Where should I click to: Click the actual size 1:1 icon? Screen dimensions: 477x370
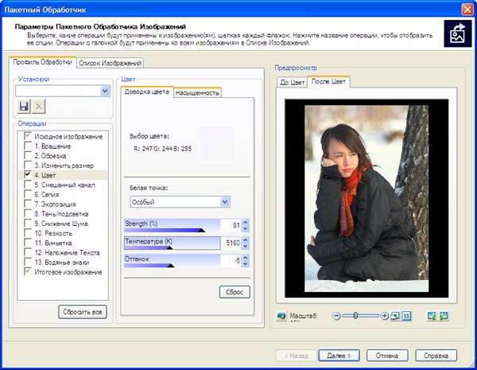406,316
